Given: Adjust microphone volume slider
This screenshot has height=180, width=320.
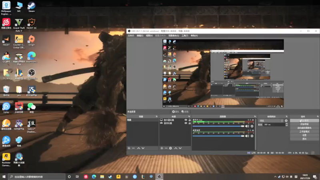Looking at the screenshot, I should [218, 126].
